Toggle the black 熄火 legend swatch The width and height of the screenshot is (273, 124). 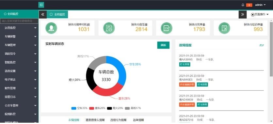(x=109, y=108)
